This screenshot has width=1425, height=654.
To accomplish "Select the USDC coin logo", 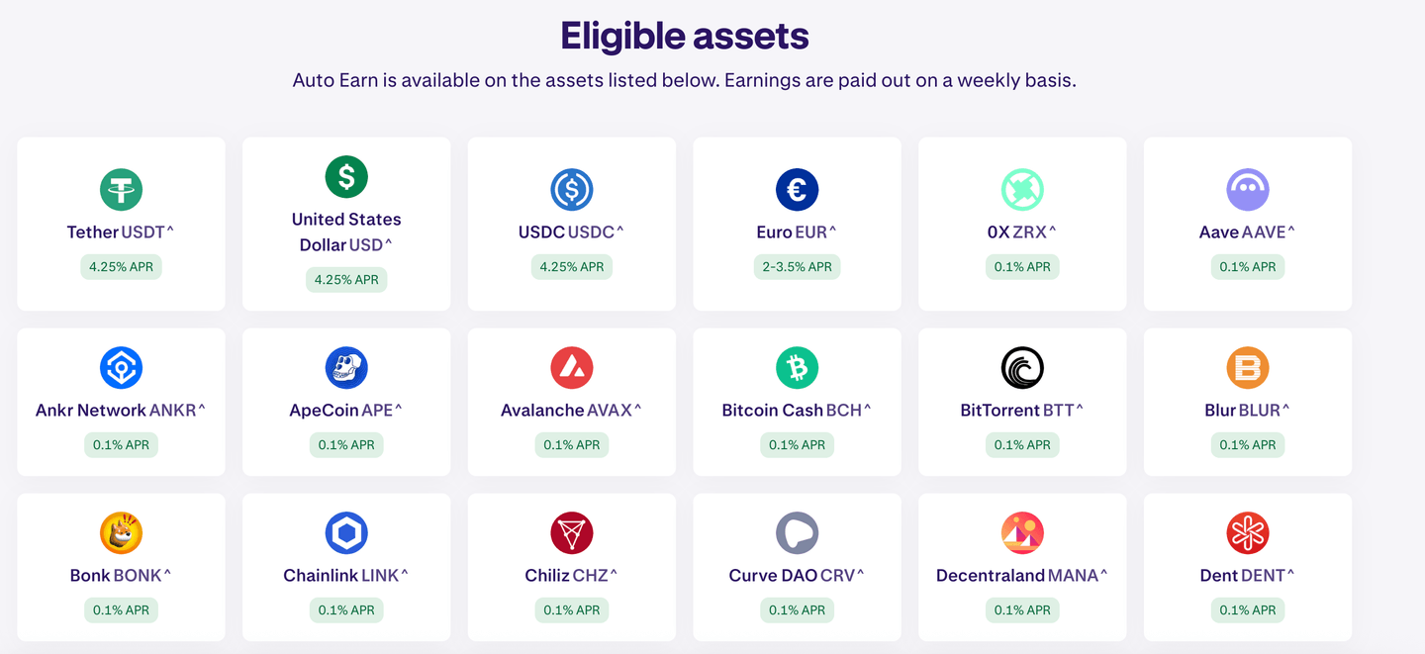I will [572, 189].
